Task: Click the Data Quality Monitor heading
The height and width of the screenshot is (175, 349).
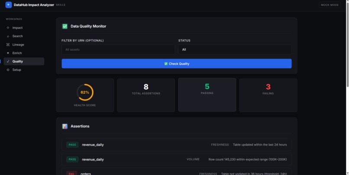Action: click(x=88, y=26)
